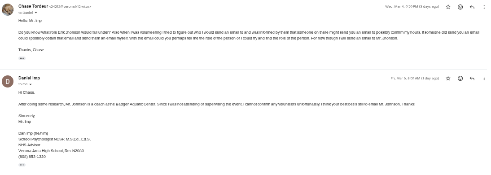
Task: Open more options for Daniel Imp's message
Action: tap(484, 78)
